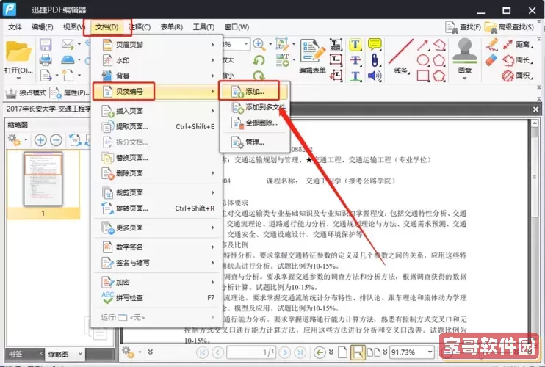Click 查找(F) find button
The width and height of the screenshot is (545, 367).
tap(463, 27)
